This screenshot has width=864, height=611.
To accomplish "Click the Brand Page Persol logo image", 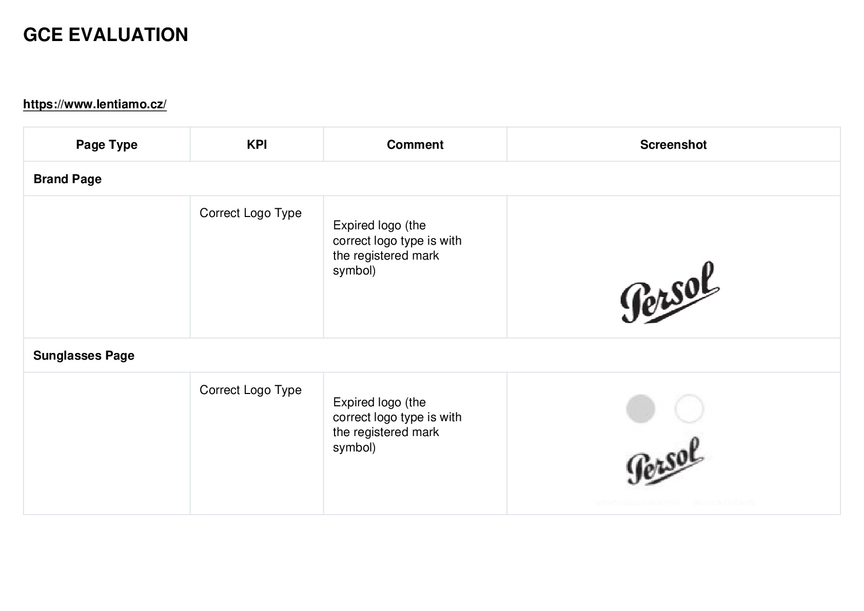I will 670,292.
